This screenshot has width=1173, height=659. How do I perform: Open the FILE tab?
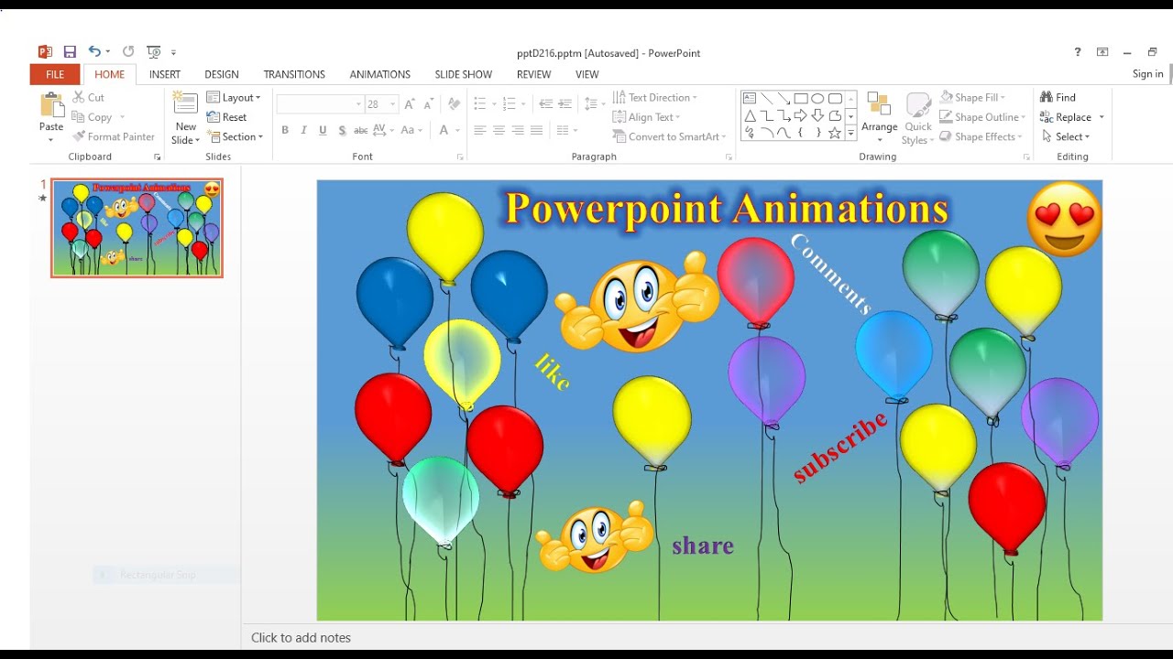click(55, 74)
